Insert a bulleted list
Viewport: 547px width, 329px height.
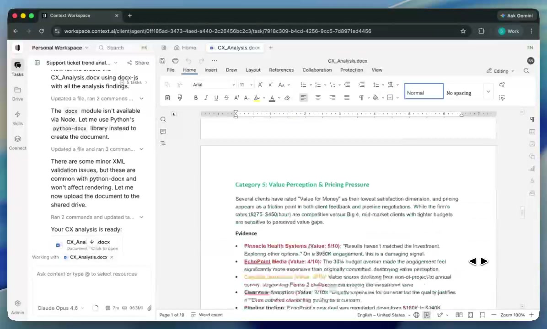[303, 85]
